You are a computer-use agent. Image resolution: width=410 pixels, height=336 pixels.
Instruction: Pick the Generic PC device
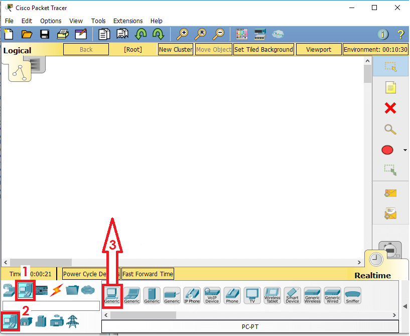[x=112, y=295]
